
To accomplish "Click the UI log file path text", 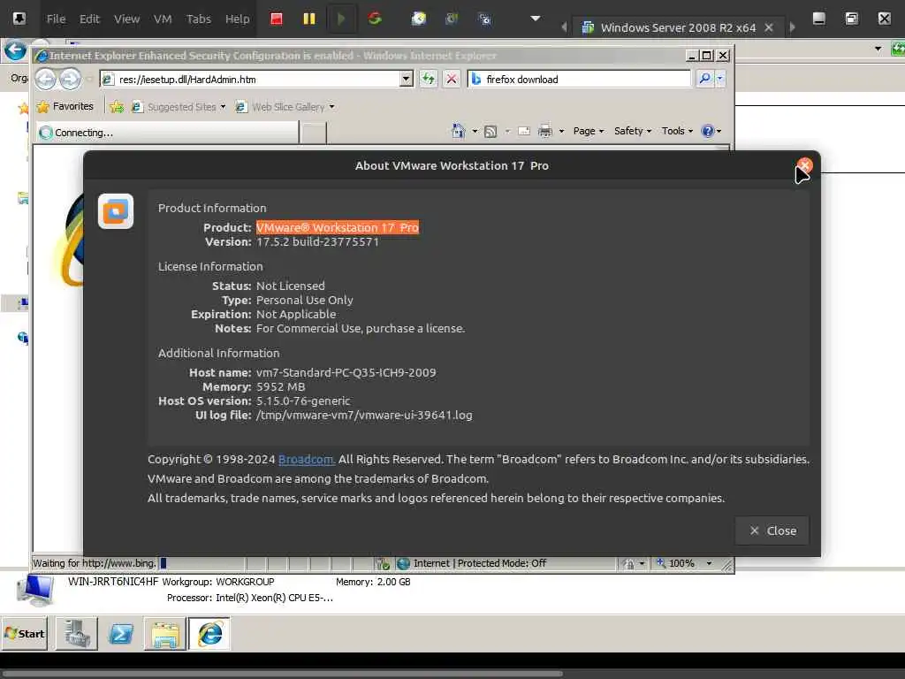I will click(364, 416).
